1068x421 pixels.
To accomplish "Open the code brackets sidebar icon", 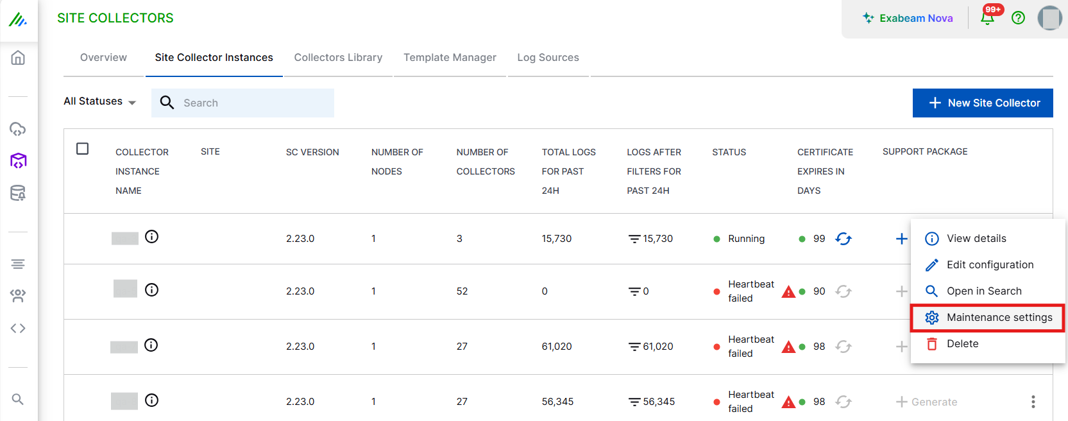I will tap(18, 328).
